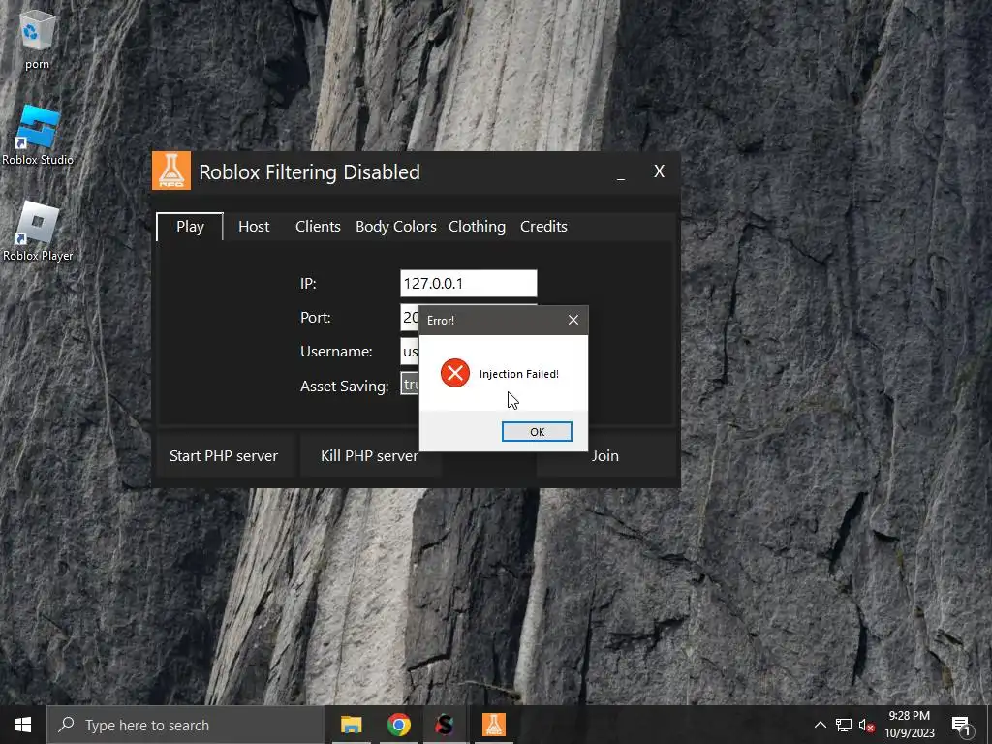Viewport: 992px width, 744px height.
Task: Open the Asset Saving combo box
Action: tap(410, 384)
